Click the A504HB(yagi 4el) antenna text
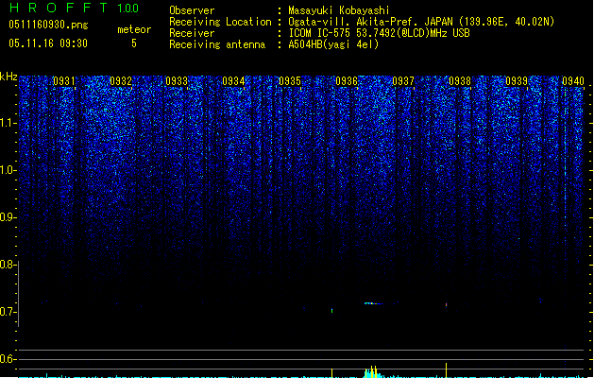This screenshot has height=378, width=594. 333,44
